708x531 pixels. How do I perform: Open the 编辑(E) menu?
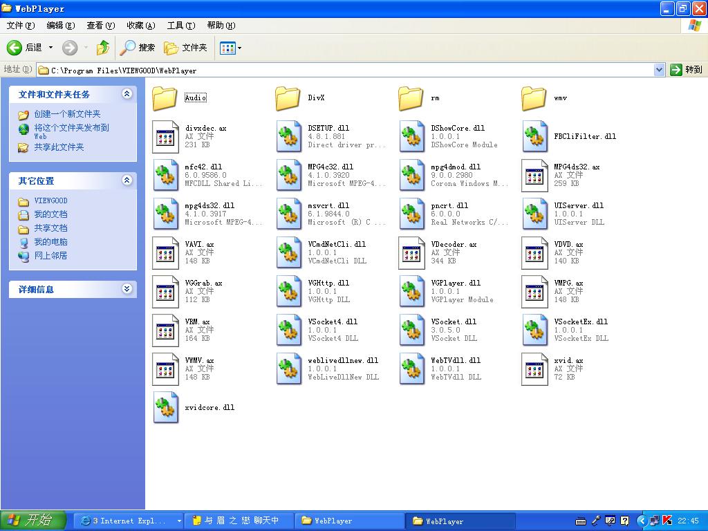point(61,26)
